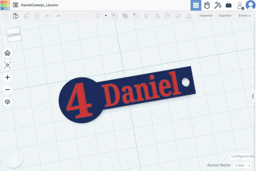Viewport: 256px width, 171px height.
Task: Click the Copy toolbar icon
Action: point(5,16)
